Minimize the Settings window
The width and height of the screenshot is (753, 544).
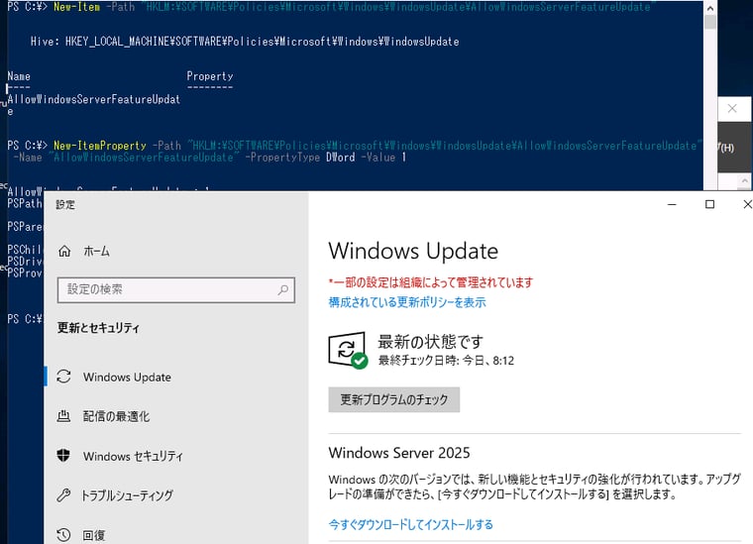[673, 204]
